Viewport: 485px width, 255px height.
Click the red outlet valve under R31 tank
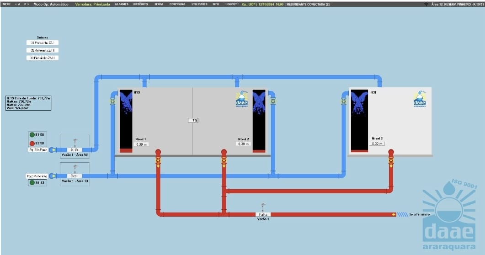tap(391, 160)
